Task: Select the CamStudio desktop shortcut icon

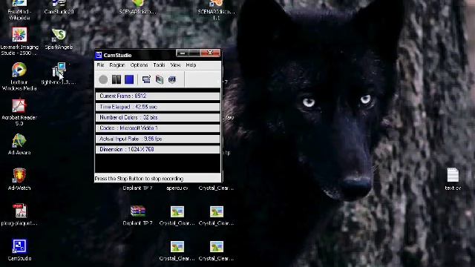Action: pos(19,246)
